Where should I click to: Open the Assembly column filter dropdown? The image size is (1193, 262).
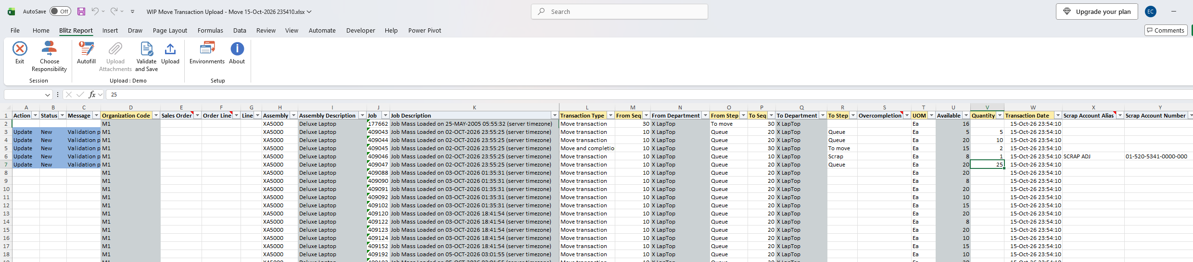(x=293, y=116)
